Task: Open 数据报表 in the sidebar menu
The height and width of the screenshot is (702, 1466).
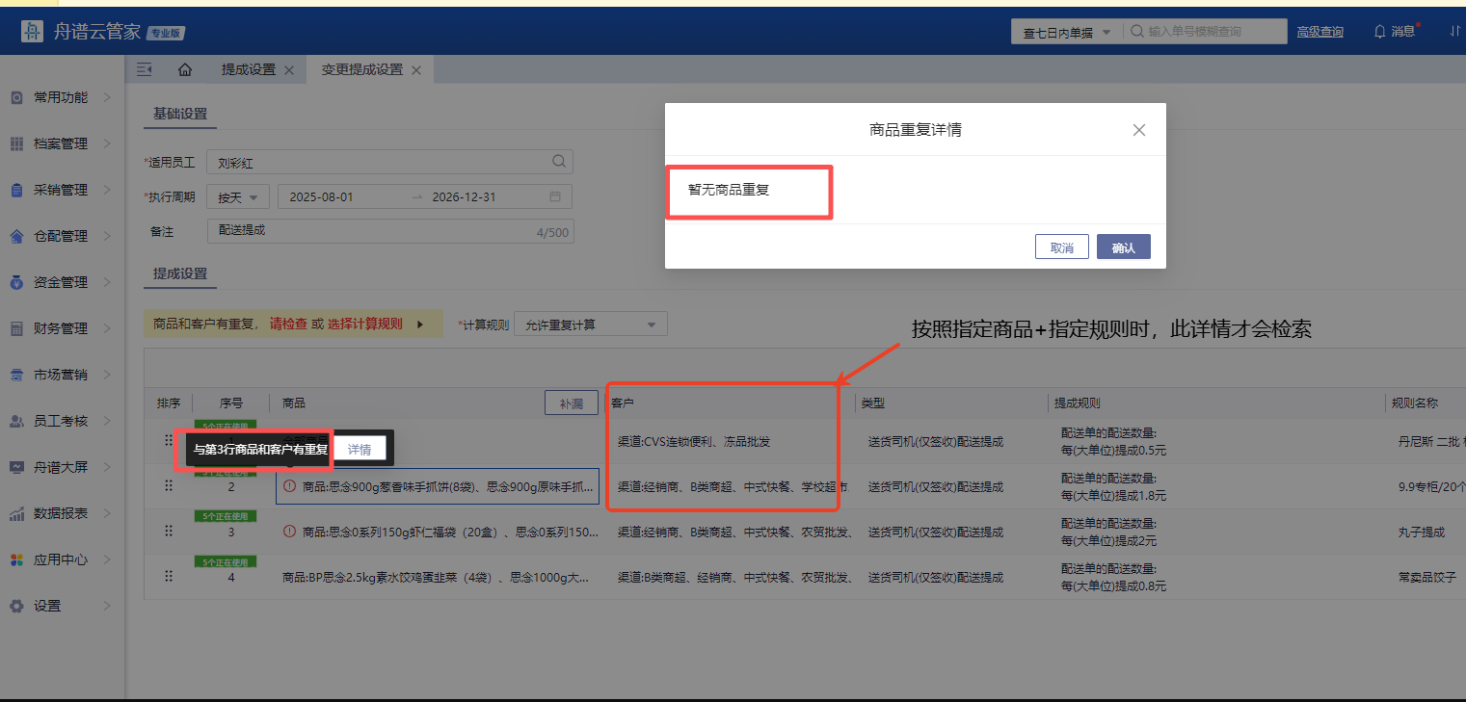Action: coord(62,513)
